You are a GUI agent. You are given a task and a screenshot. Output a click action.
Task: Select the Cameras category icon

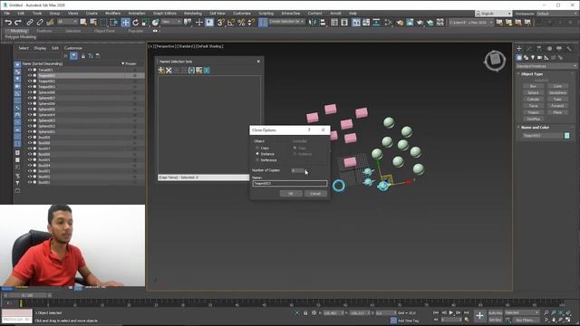click(540, 58)
